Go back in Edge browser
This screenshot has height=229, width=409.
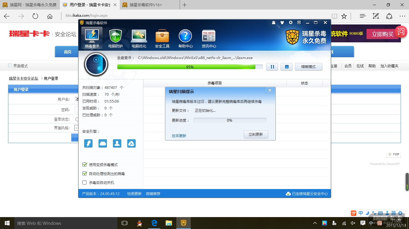[x=7, y=16]
